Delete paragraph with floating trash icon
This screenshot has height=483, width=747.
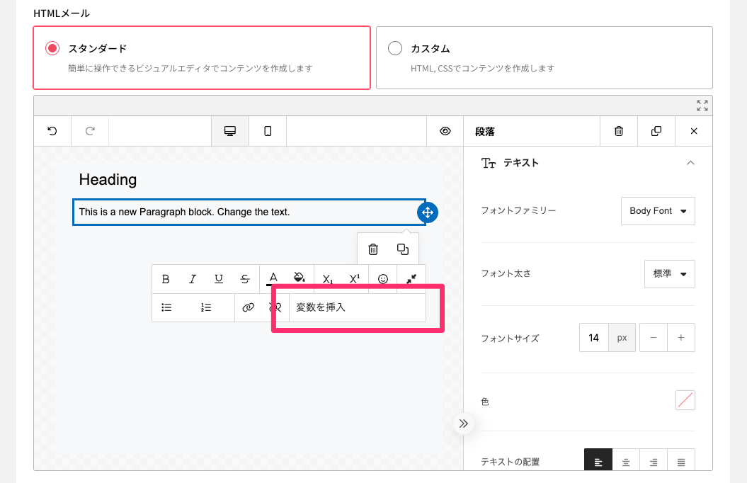(x=373, y=249)
